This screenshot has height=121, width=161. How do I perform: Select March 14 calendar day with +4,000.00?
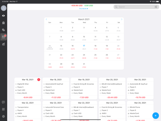click(50, 47)
